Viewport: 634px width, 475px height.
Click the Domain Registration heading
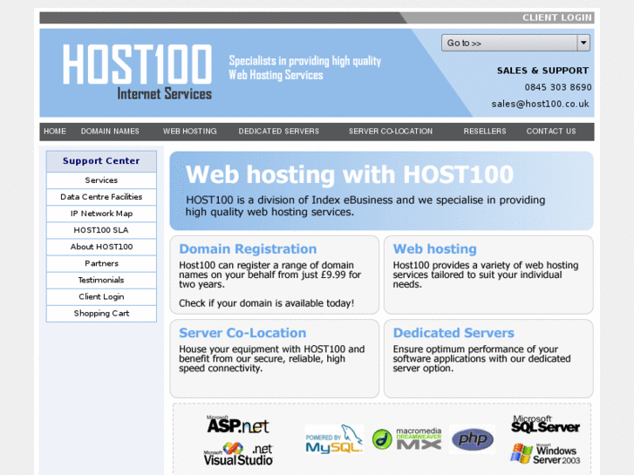tap(248, 249)
